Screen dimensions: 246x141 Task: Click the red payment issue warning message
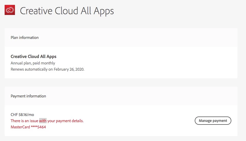(47, 121)
